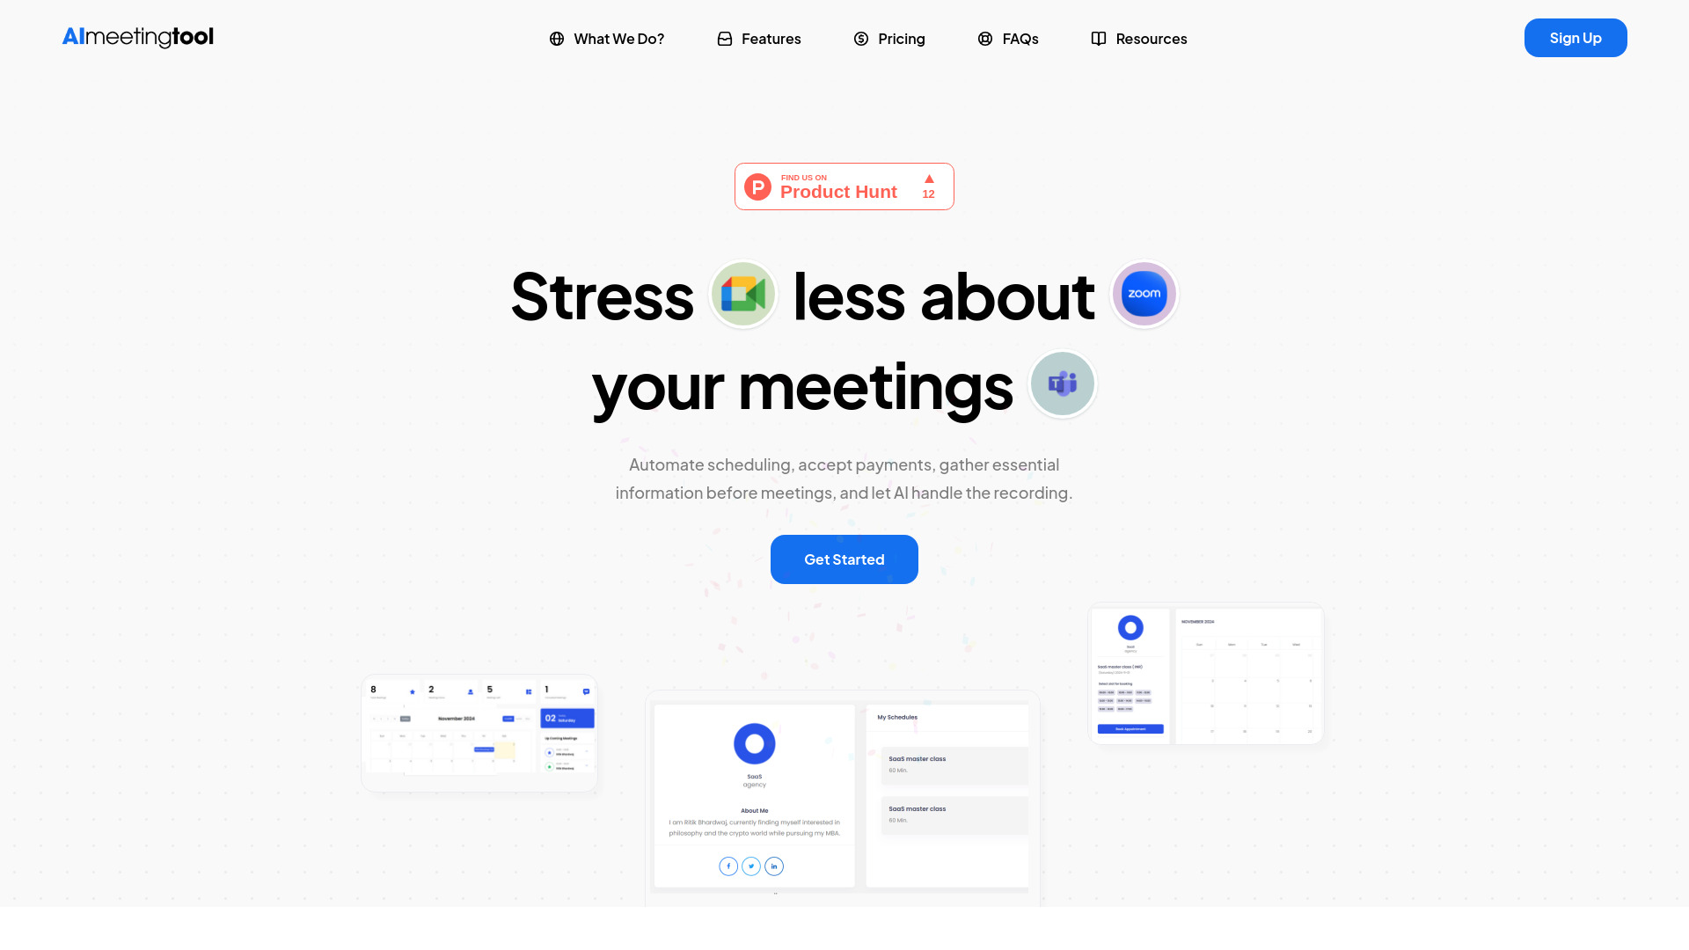
Task: Click the Microsoft Teams icon in headline
Action: point(1060,383)
